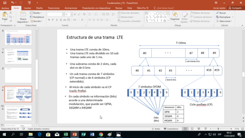Image resolution: width=245 pixels, height=138 pixels.
Task: Toggle italic (K) formatting
Action: (x=53, y=20)
